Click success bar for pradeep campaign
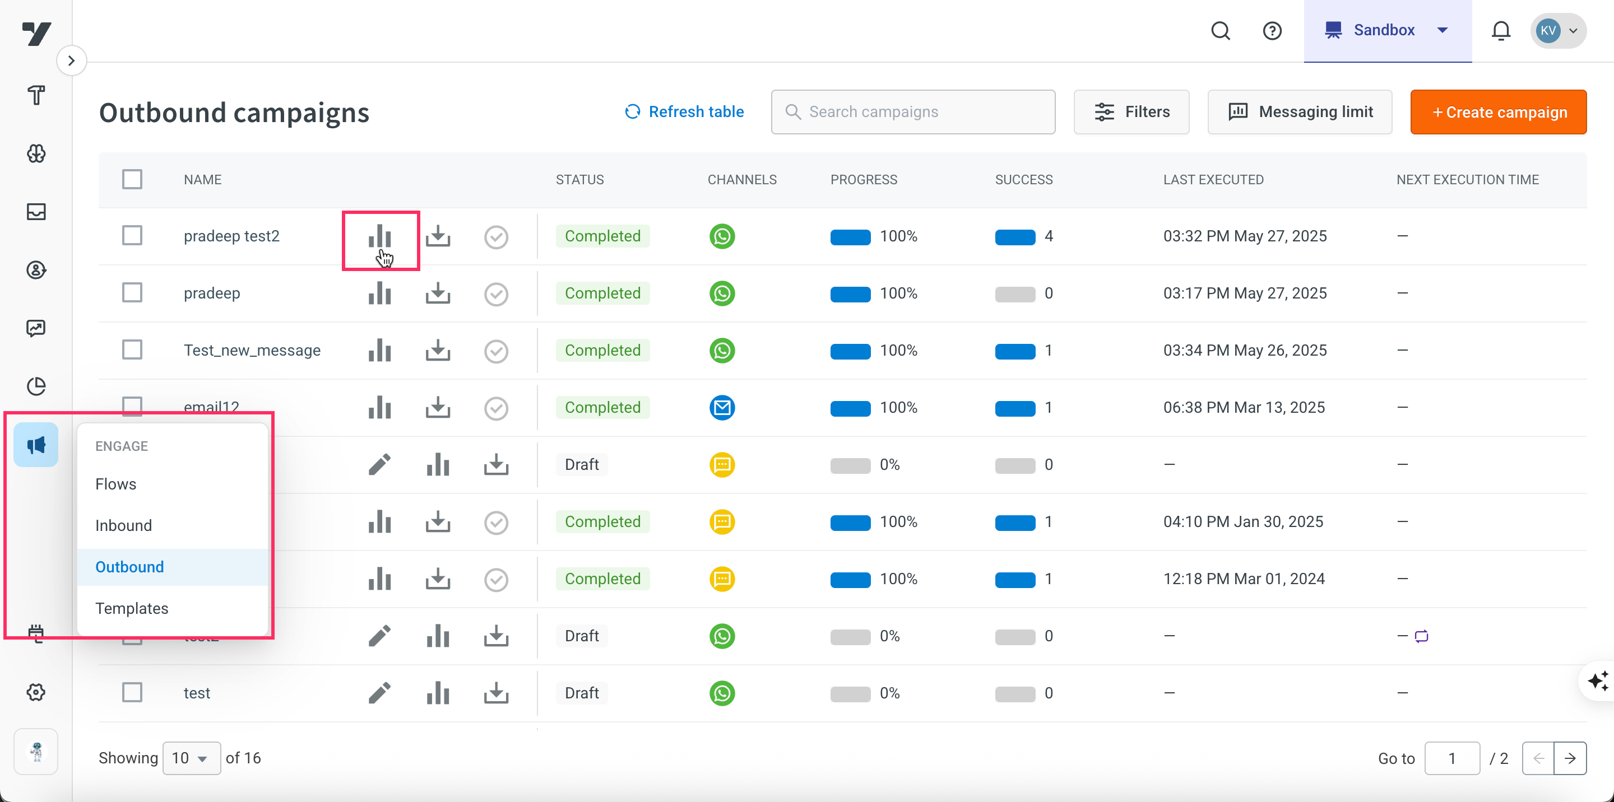 point(1015,293)
